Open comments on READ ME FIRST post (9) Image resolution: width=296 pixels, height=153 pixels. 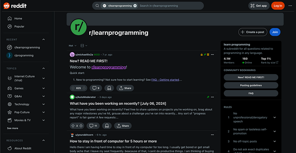click(96, 88)
